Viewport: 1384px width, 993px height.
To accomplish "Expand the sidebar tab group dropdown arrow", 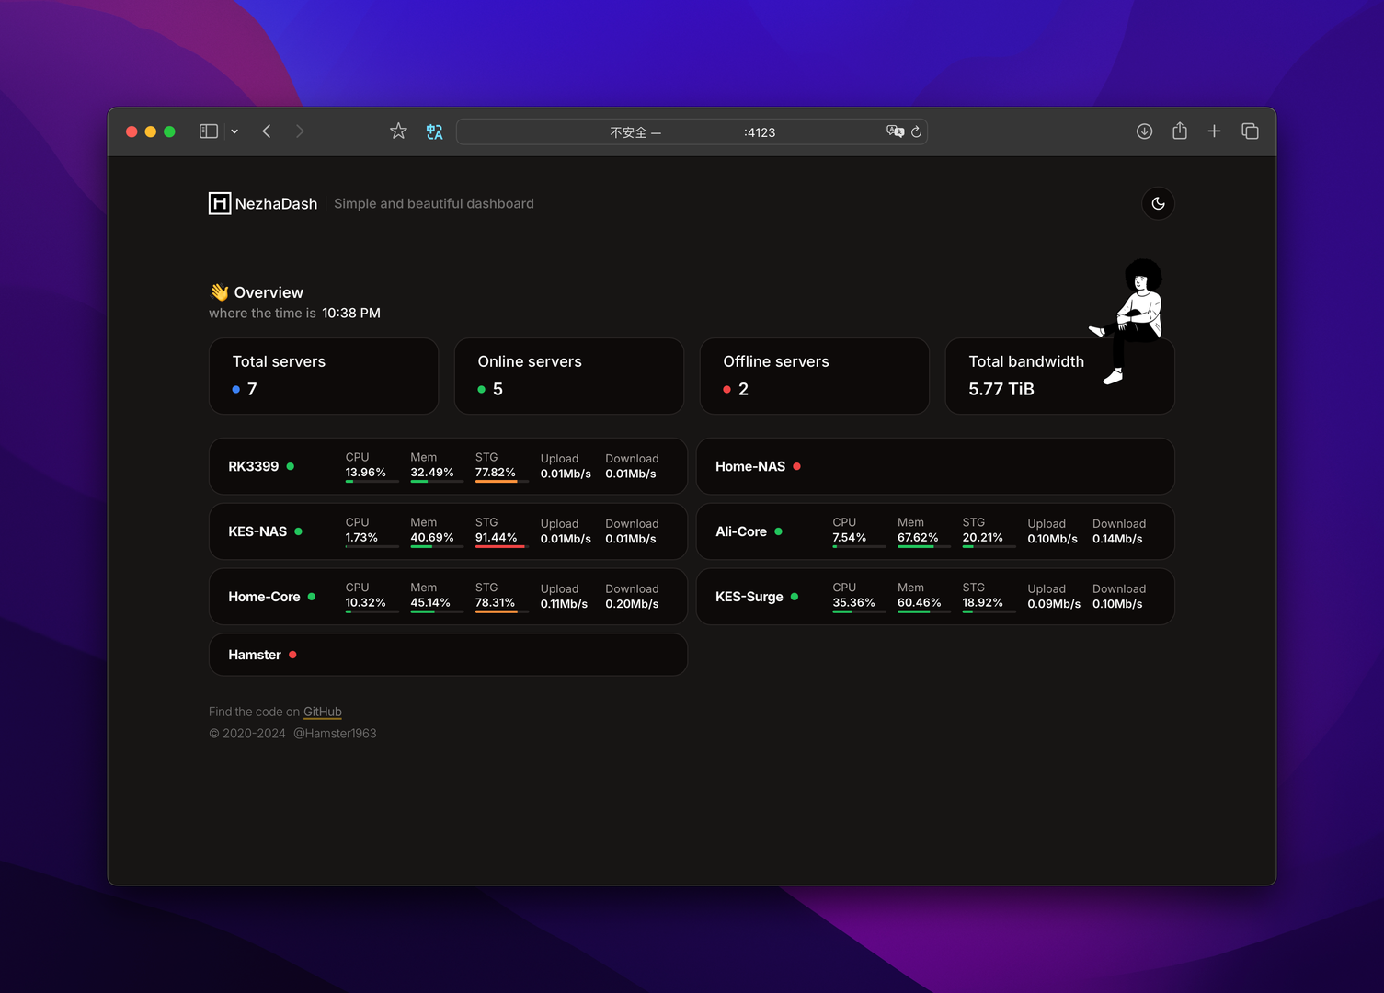I will click(234, 131).
